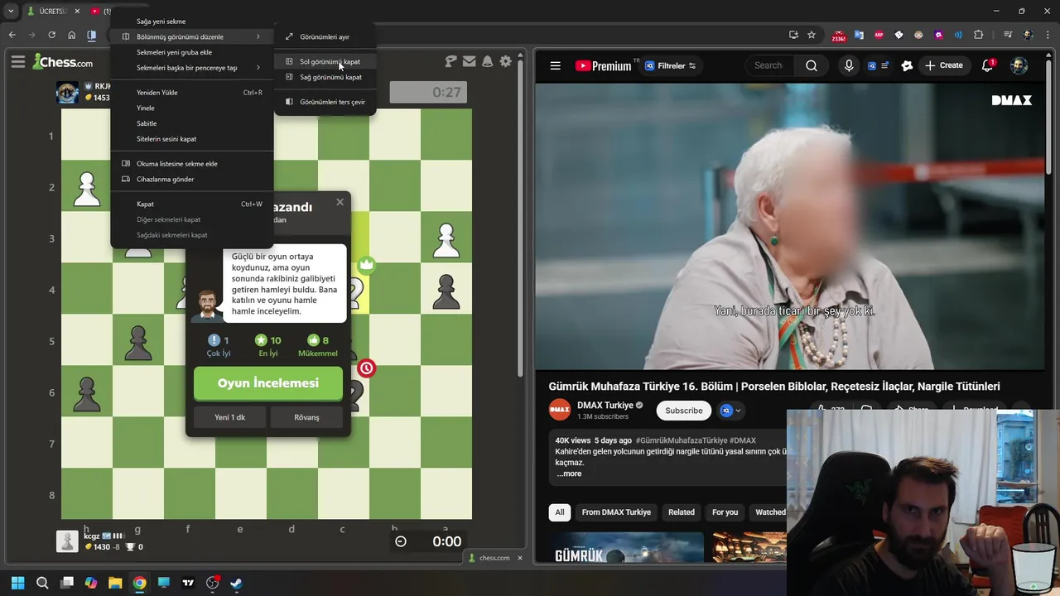The image size is (1060, 596).
Task: Open the whistle icon in Chess.com header
Action: point(450,61)
